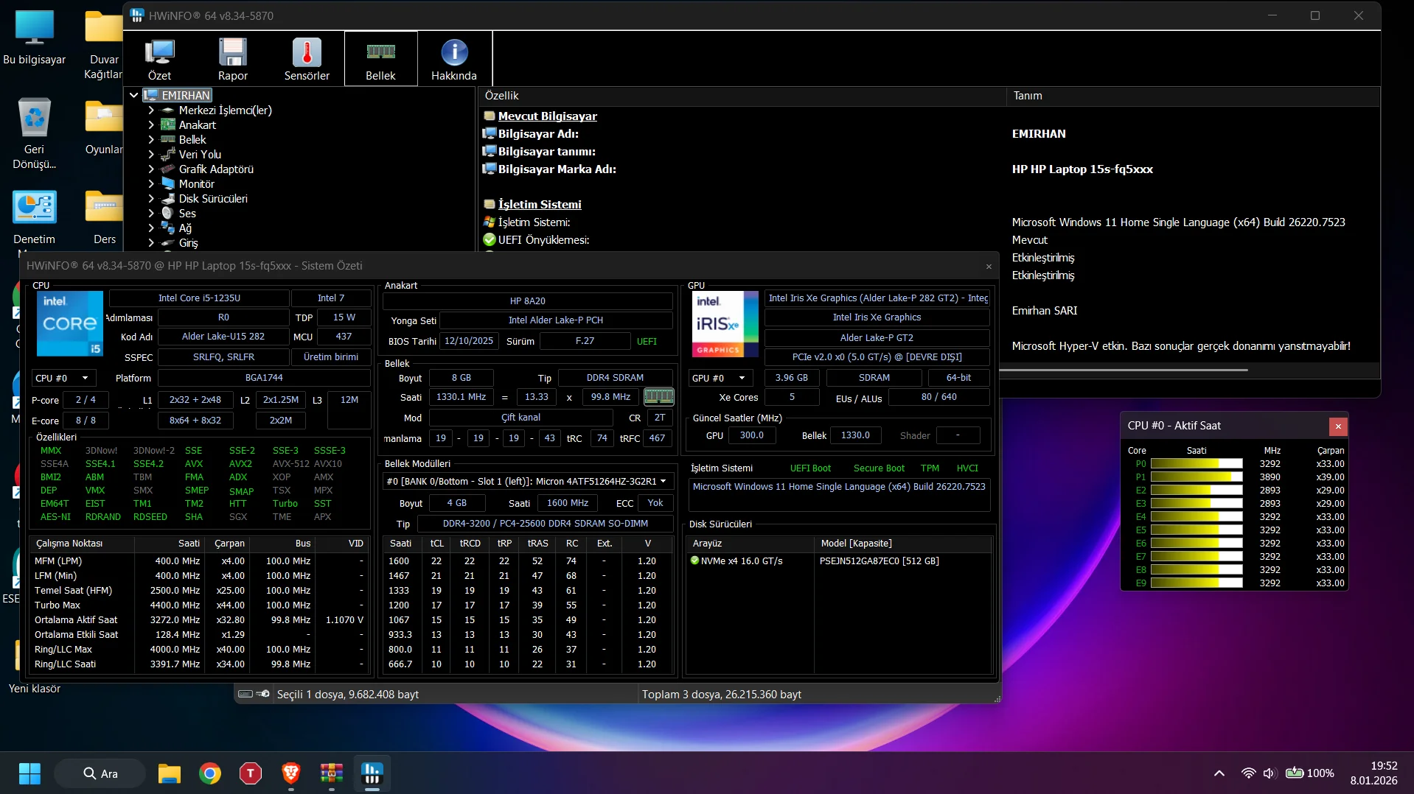Open the CPU #0 selector dropdown
Viewport: 1414px width, 794px height.
pyautogui.click(x=63, y=378)
